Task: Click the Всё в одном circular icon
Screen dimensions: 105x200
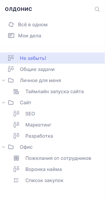Action: tap(11, 24)
